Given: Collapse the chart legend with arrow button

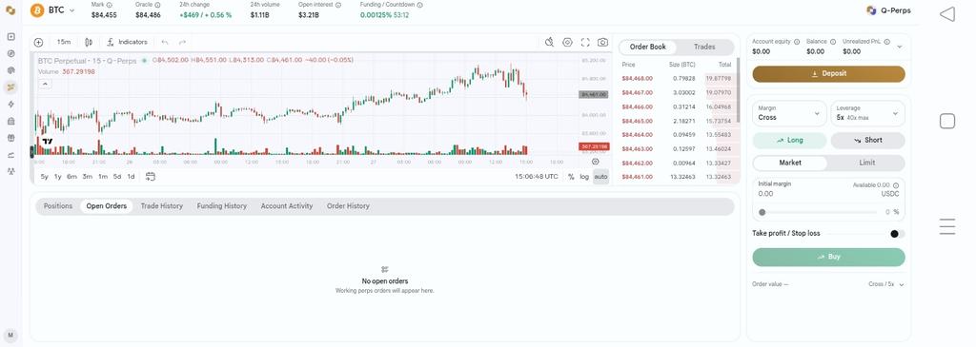Looking at the screenshot, I should (x=45, y=84).
